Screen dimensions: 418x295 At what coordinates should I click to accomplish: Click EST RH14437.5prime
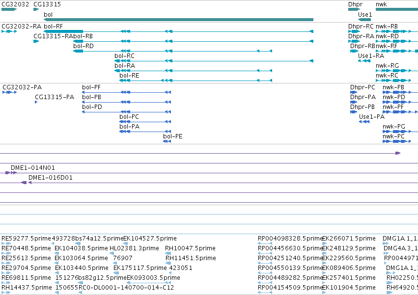(x=27, y=288)
